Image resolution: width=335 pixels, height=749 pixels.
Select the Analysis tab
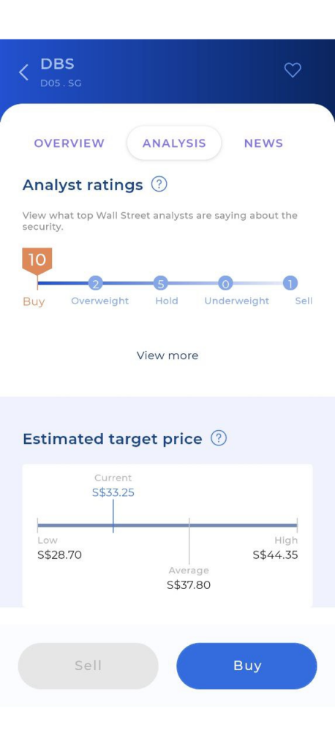(x=174, y=143)
